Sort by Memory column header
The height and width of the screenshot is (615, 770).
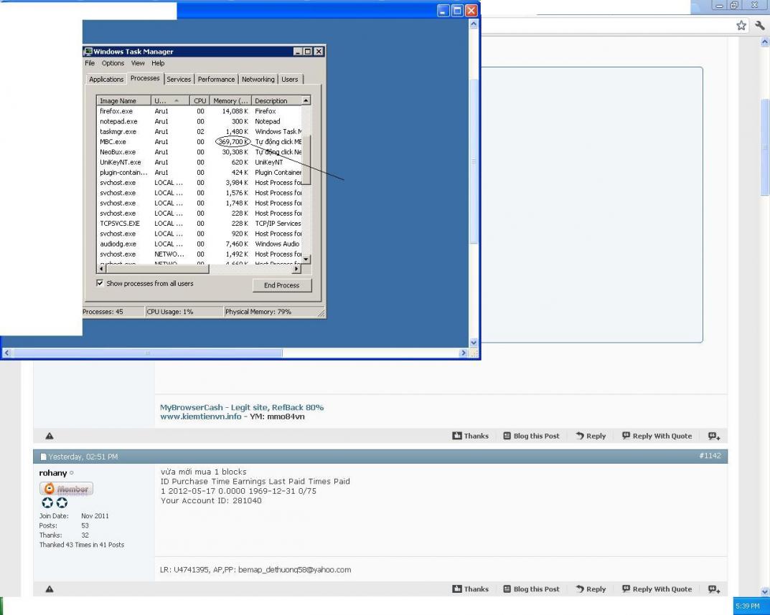point(230,100)
